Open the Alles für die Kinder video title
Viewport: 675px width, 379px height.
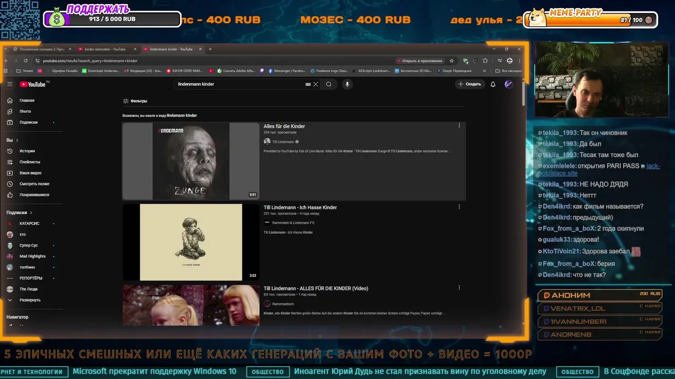pyautogui.click(x=284, y=126)
